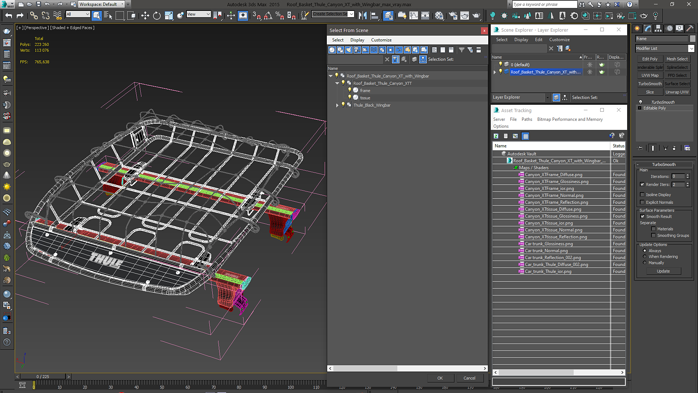Toggle the Render Iters checkbox
This screenshot has width=698, height=393.
pos(642,184)
